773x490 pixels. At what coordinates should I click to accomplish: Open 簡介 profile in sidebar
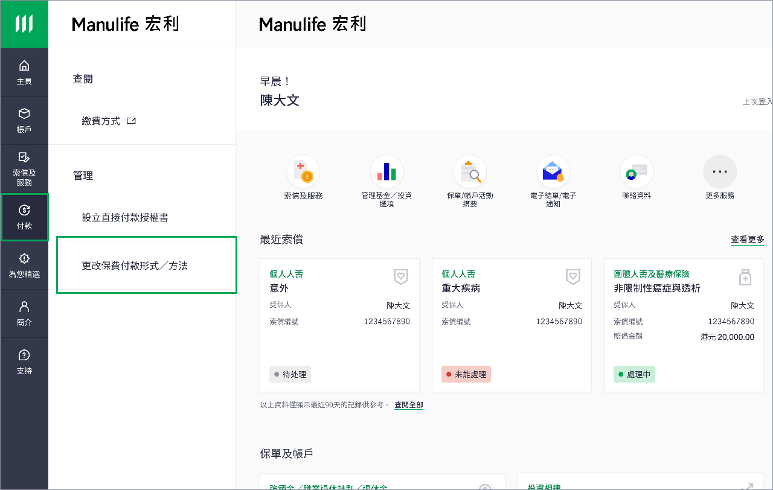[x=24, y=314]
